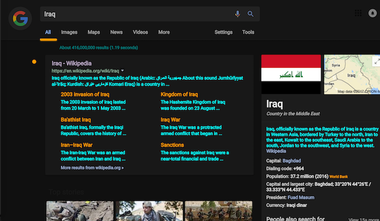The image size is (380, 221).
Task: Switch to the Images tab
Action: tap(69, 32)
